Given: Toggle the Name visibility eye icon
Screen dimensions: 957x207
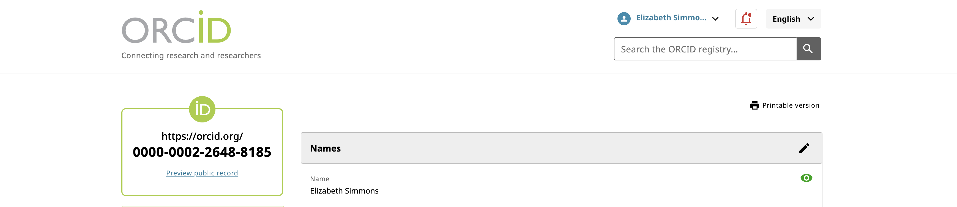Looking at the screenshot, I should pos(806,178).
